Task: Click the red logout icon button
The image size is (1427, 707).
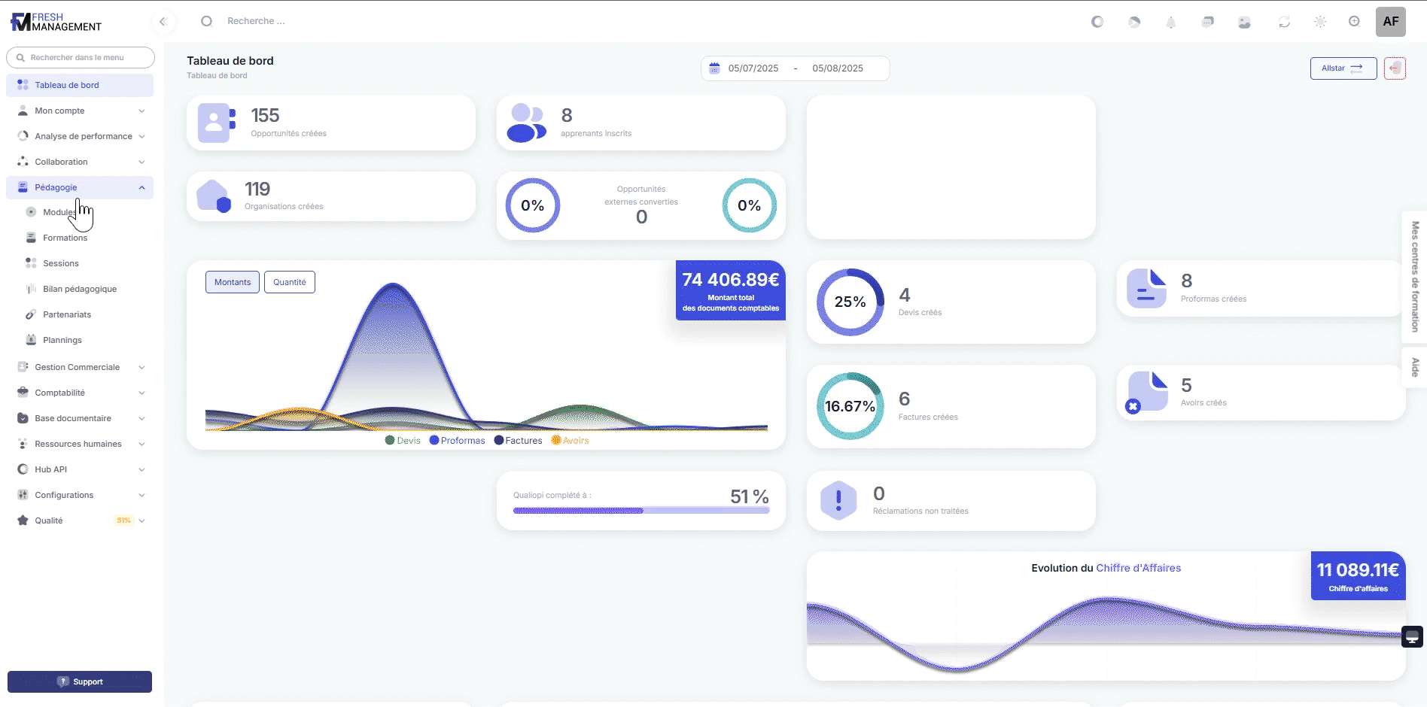Action: [x=1395, y=68]
